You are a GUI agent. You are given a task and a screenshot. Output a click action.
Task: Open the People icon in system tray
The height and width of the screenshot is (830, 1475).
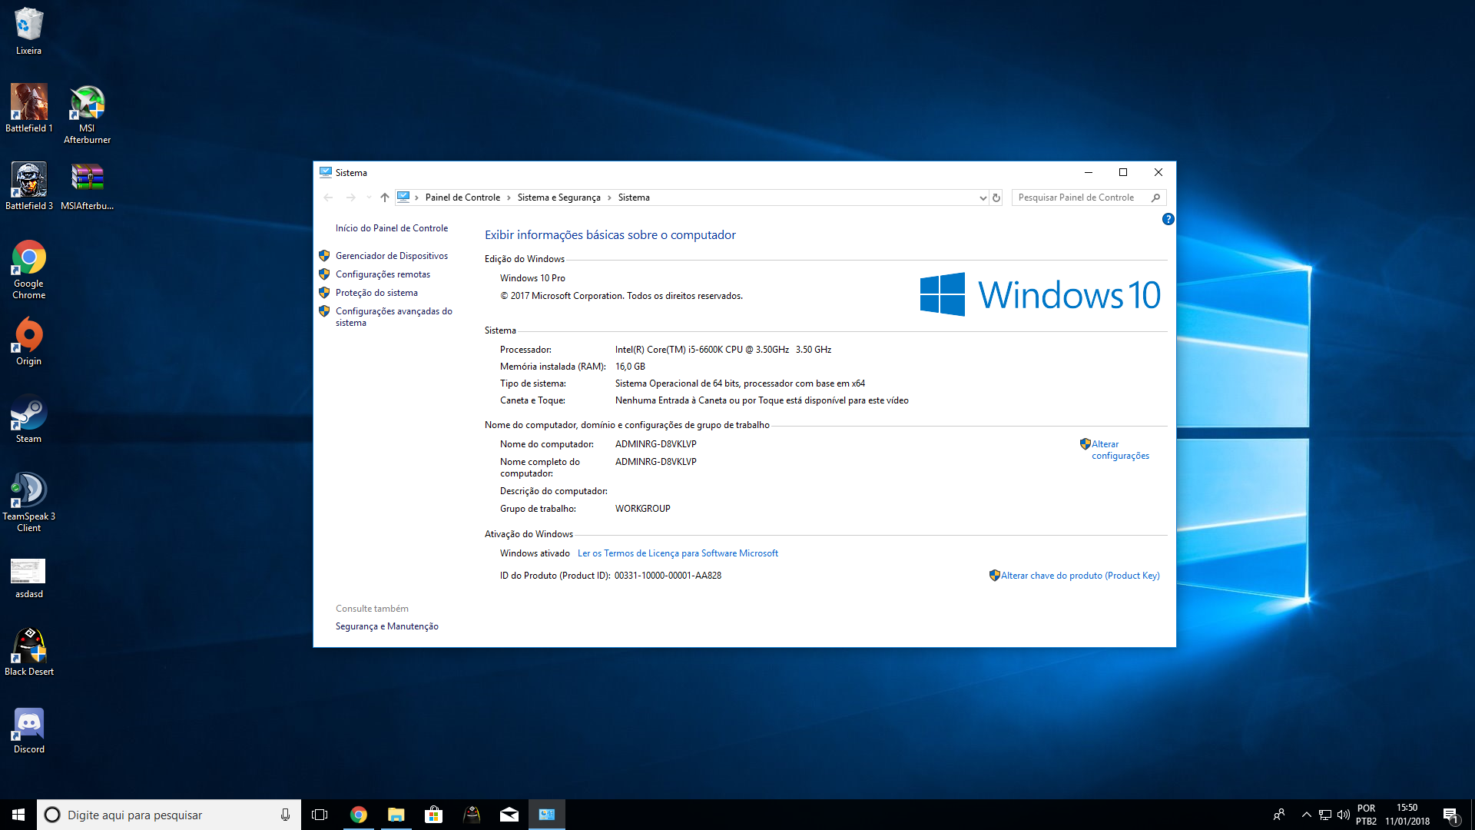coord(1279,815)
